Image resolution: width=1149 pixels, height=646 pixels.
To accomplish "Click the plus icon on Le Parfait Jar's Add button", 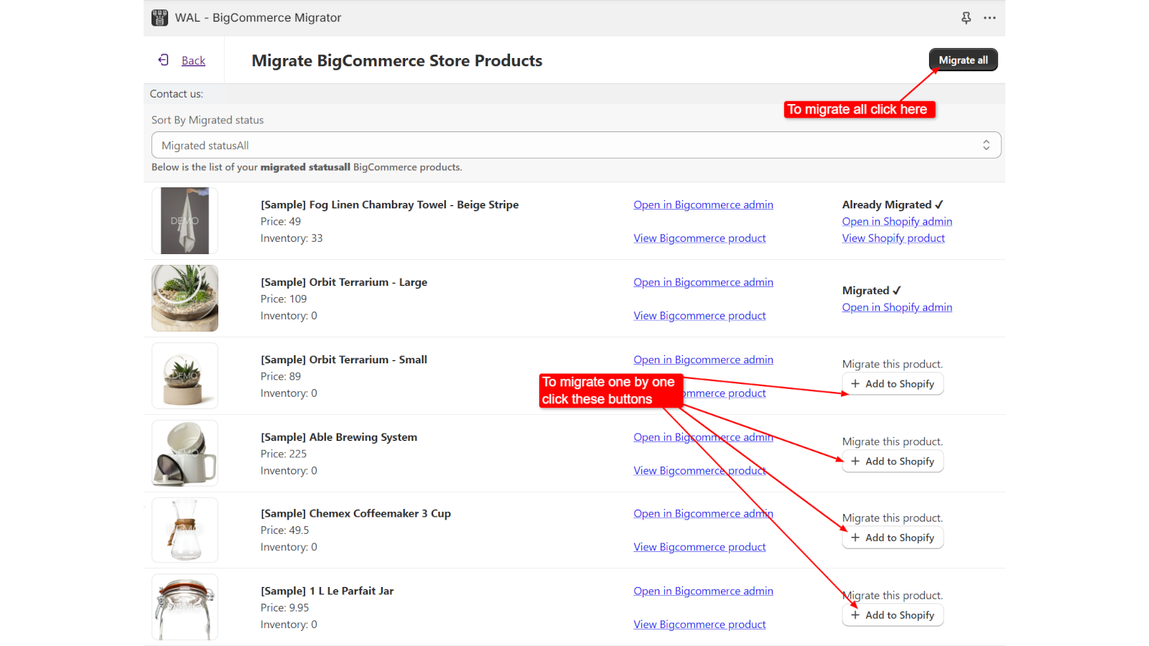I will pyautogui.click(x=855, y=614).
